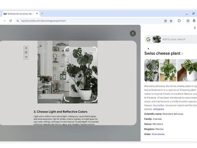Screen dimensions: 197x148
Task: Open the second hanging plant result image
Action: click(168, 70)
